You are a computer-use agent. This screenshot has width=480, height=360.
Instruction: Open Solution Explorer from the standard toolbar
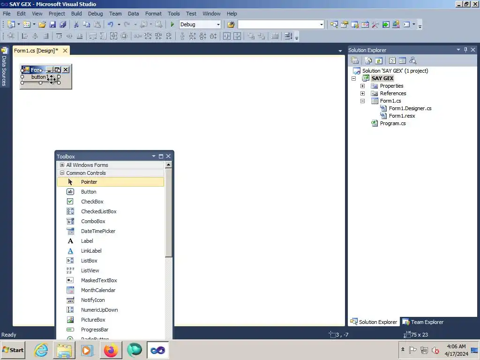(x=334, y=24)
